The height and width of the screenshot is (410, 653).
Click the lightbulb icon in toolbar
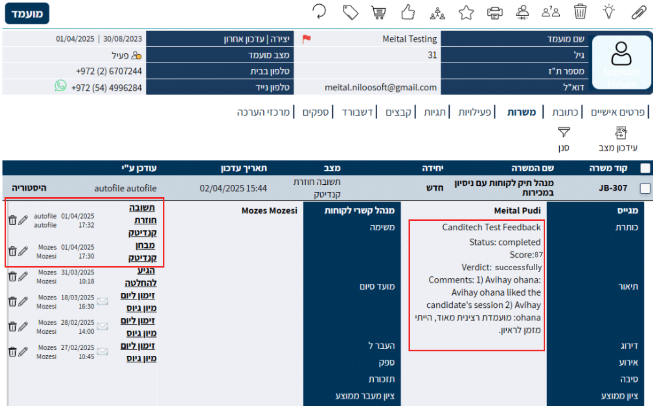click(608, 12)
